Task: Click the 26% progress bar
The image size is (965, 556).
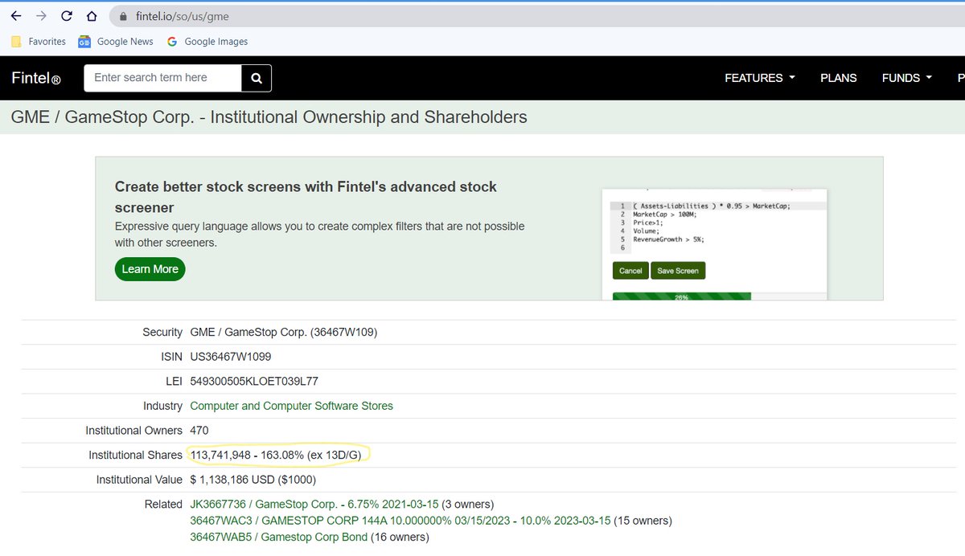Action: (x=682, y=296)
